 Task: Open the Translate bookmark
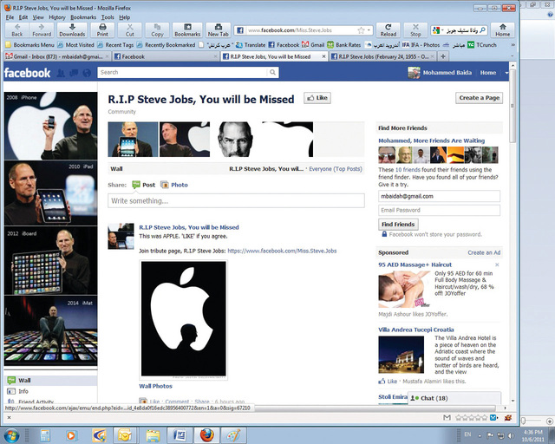251,45
